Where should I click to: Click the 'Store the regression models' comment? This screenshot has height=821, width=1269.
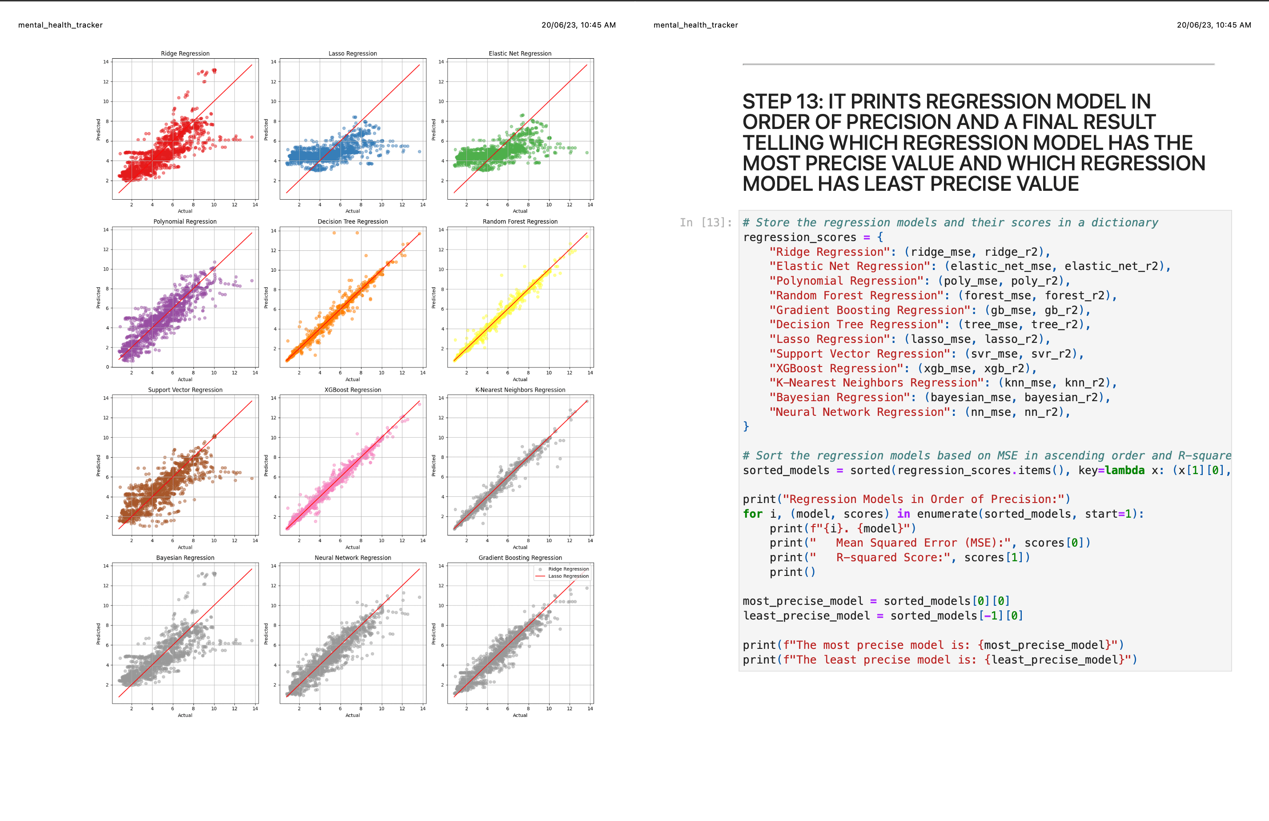950,222
